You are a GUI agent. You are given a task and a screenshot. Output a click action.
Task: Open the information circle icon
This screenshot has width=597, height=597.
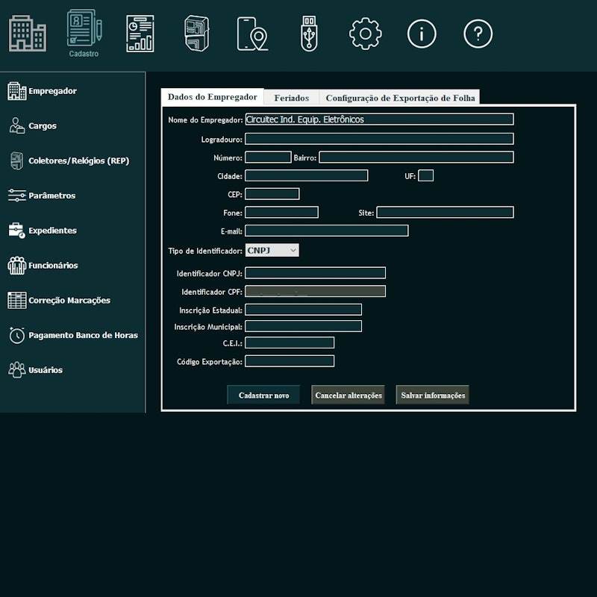coord(422,34)
